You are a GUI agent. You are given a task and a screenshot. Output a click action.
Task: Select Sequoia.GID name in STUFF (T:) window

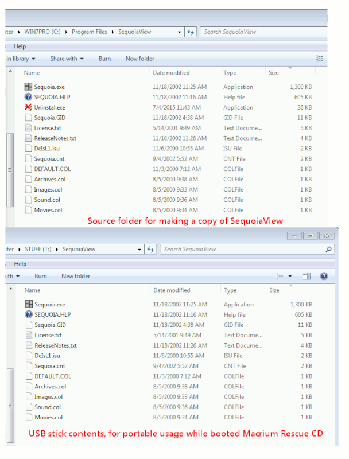coord(51,325)
